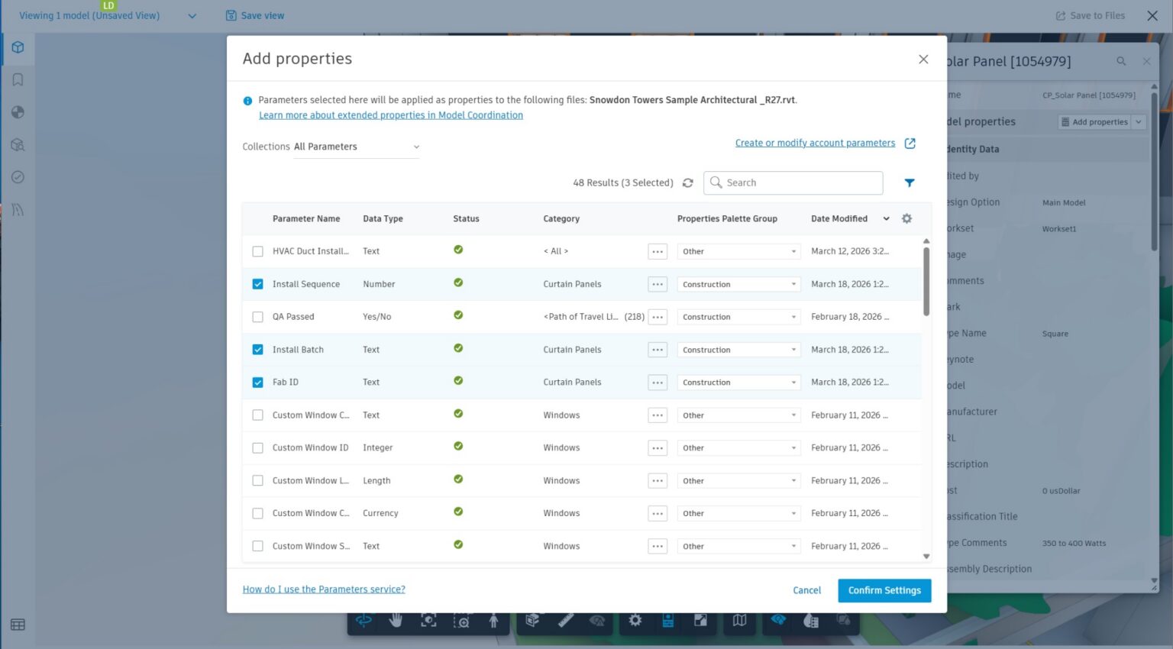This screenshot has height=649, width=1173.
Task: Open the table grid icon at bottom-left
Action: [18, 625]
